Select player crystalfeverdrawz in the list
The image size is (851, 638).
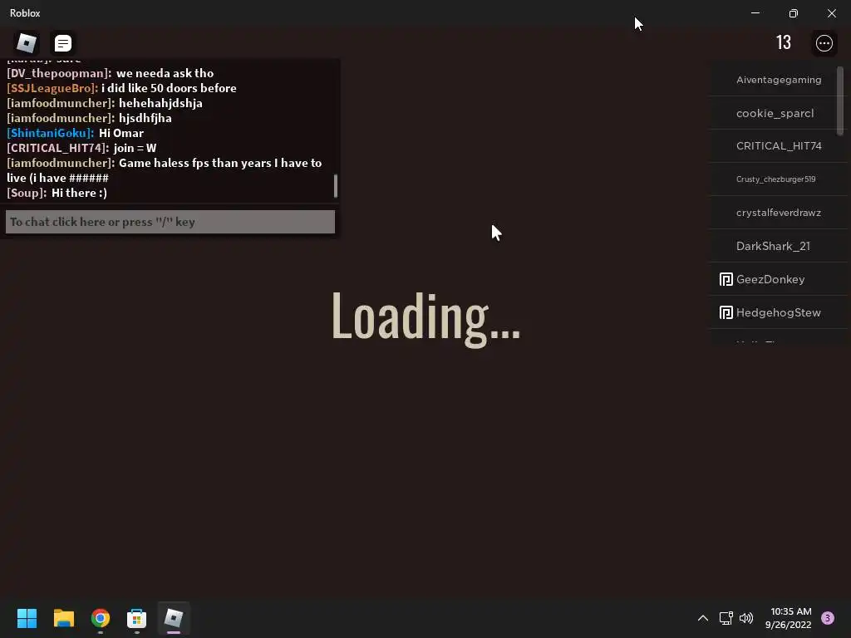pyautogui.click(x=778, y=213)
